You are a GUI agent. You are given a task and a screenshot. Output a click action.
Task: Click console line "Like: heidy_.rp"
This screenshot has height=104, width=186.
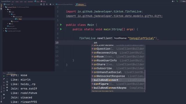(23, 84)
